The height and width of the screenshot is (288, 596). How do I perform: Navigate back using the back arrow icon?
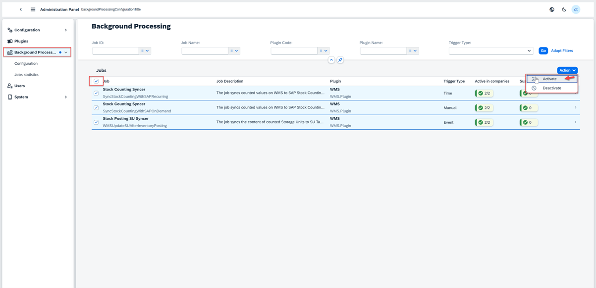(x=20, y=9)
